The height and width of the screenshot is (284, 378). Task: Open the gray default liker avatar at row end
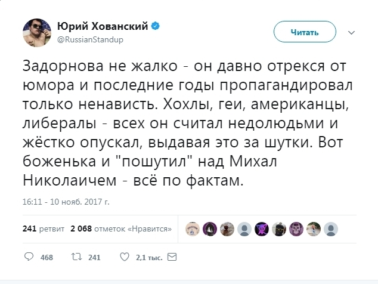[331, 228]
